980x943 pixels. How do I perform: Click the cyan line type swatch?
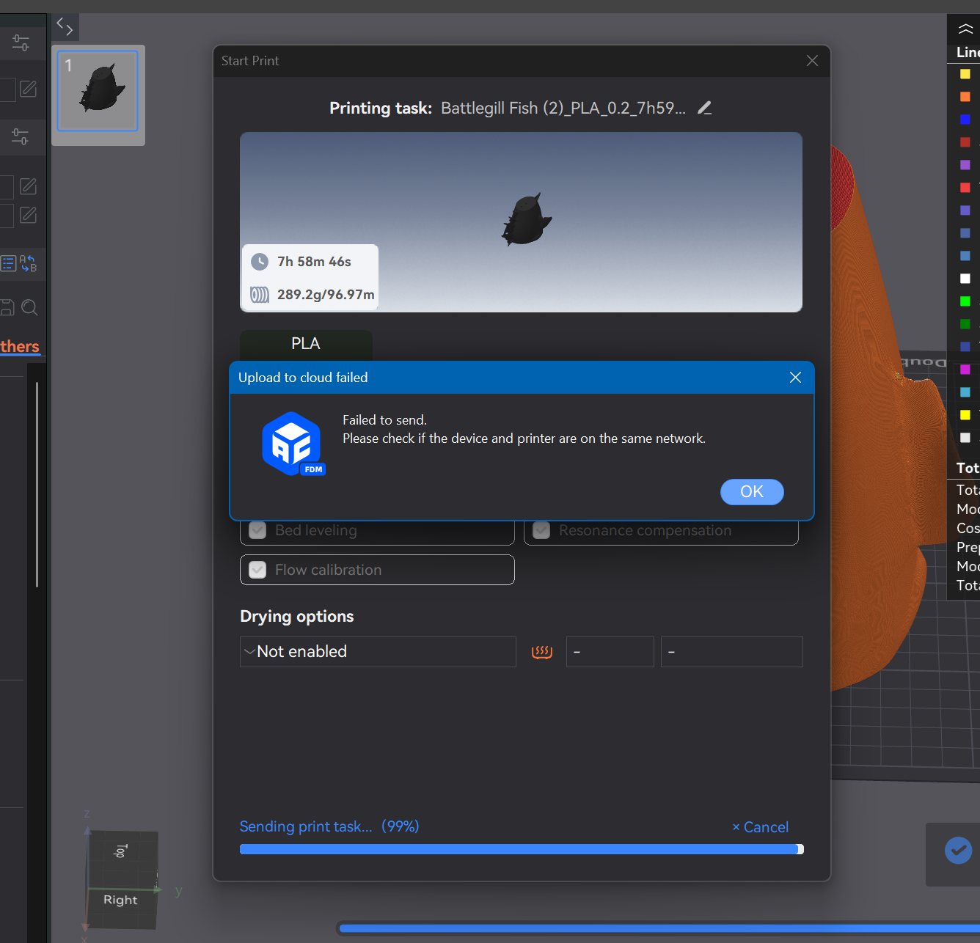tap(965, 392)
